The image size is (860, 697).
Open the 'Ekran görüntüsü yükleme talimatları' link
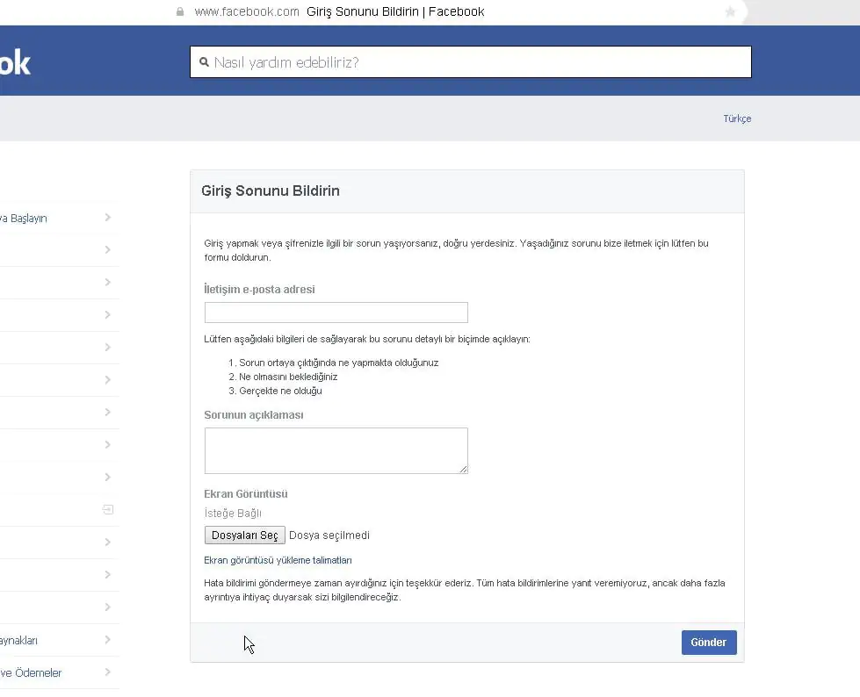tap(278, 559)
